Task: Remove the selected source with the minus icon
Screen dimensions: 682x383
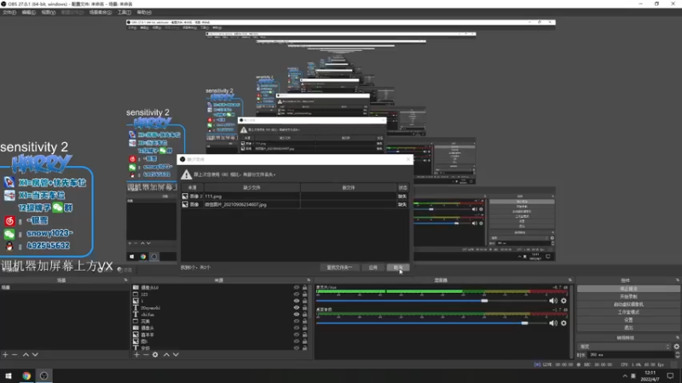Action: (x=146, y=355)
